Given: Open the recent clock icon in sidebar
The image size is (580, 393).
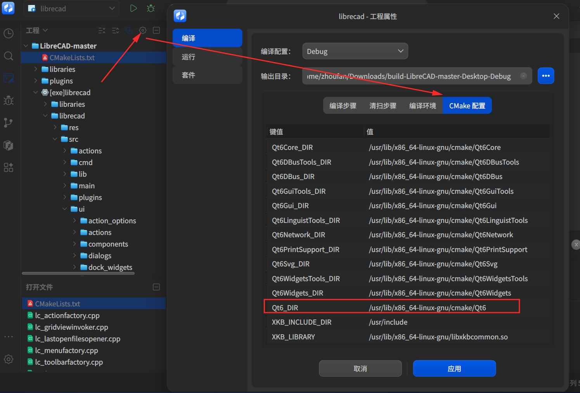Looking at the screenshot, I should point(9,33).
